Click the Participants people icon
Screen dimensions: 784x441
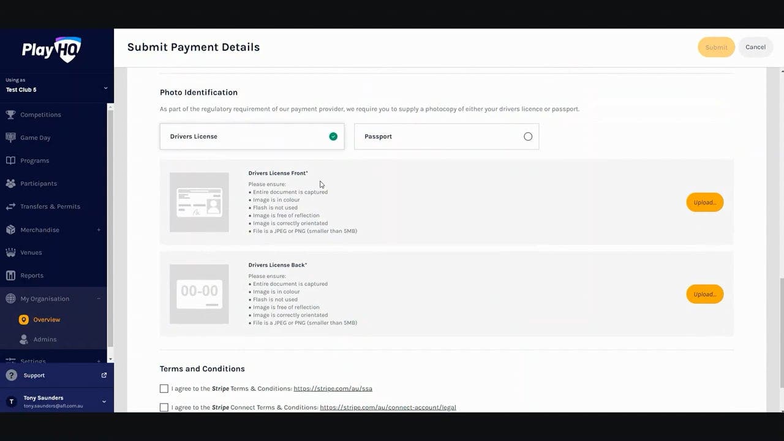coord(10,183)
